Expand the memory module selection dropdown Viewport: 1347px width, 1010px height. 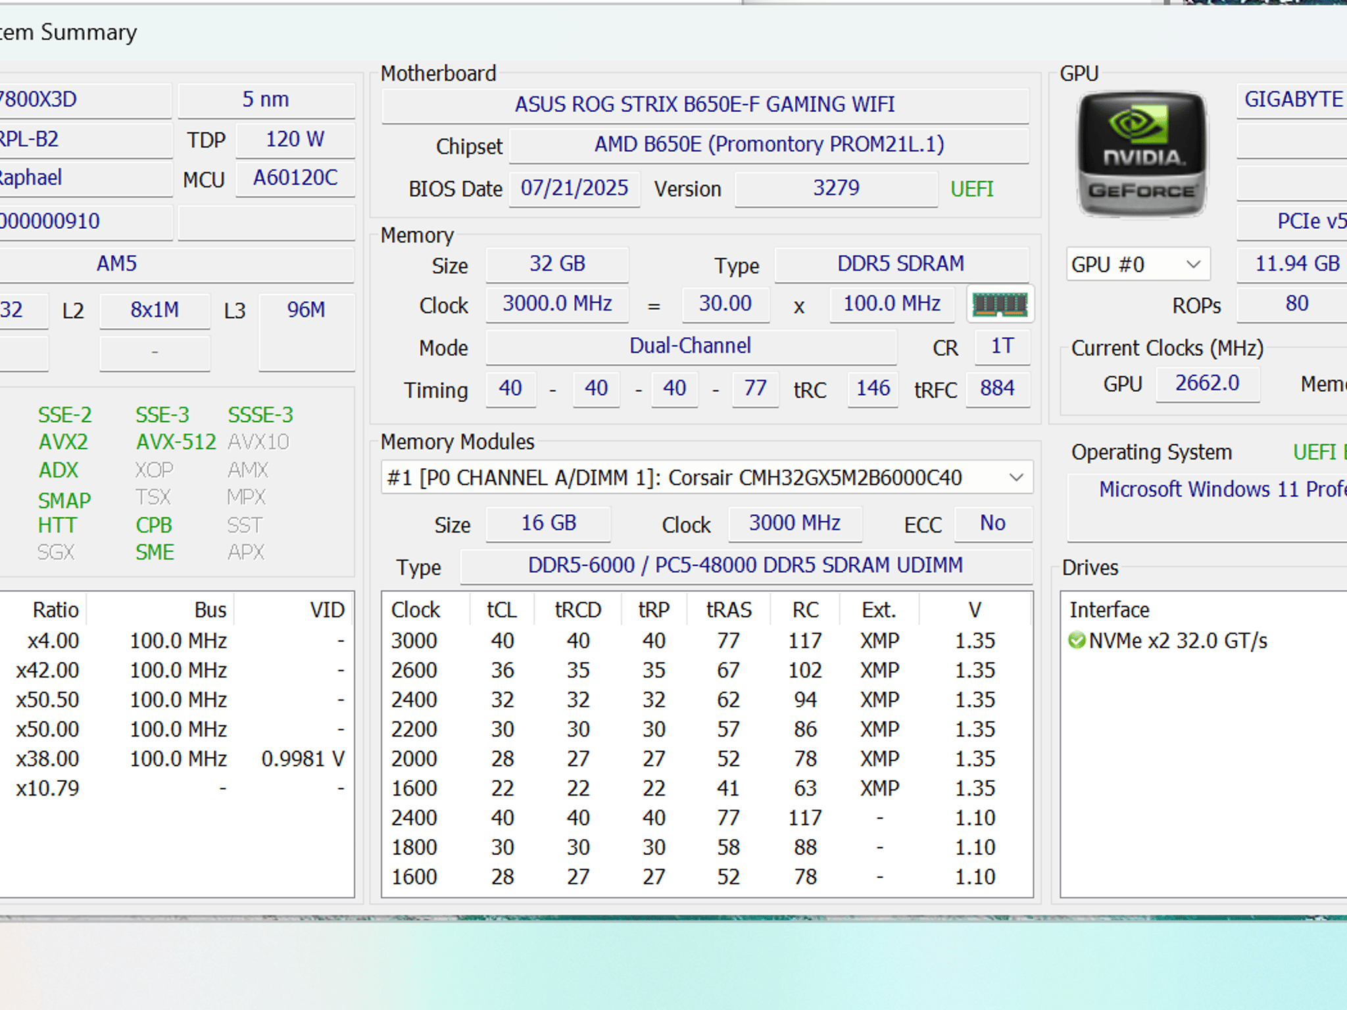[x=707, y=477]
